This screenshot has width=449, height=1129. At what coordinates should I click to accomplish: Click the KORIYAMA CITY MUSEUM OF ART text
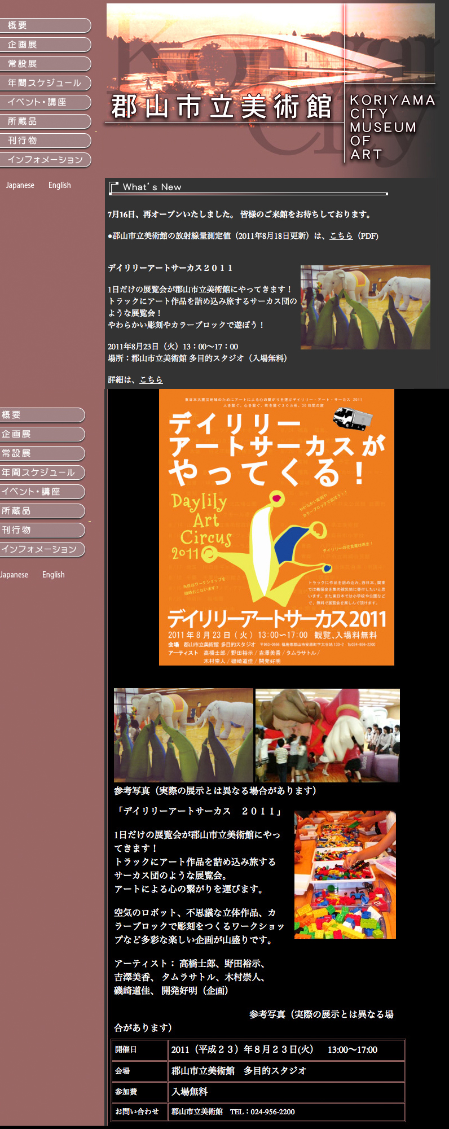tap(391, 127)
